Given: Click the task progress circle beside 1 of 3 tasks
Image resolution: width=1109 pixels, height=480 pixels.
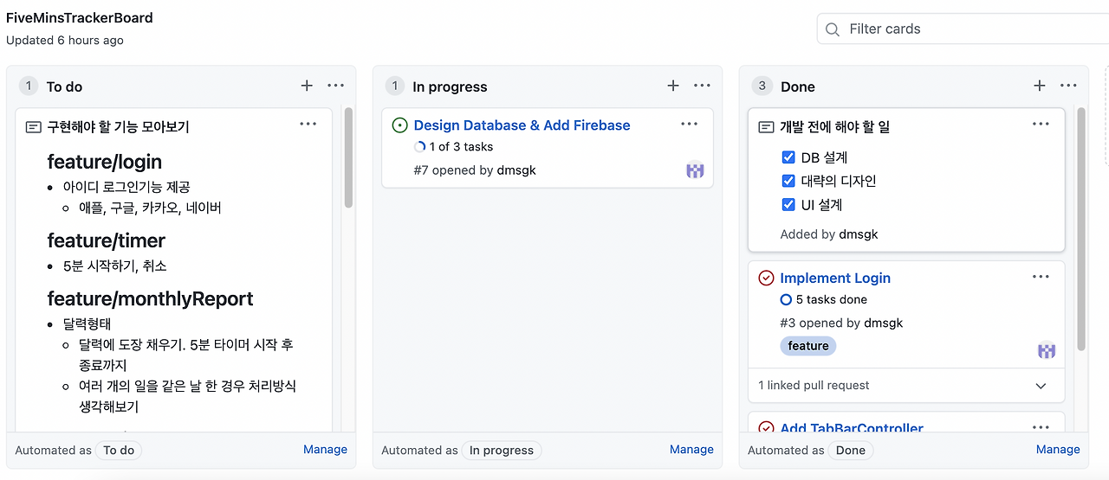Looking at the screenshot, I should click(x=420, y=147).
